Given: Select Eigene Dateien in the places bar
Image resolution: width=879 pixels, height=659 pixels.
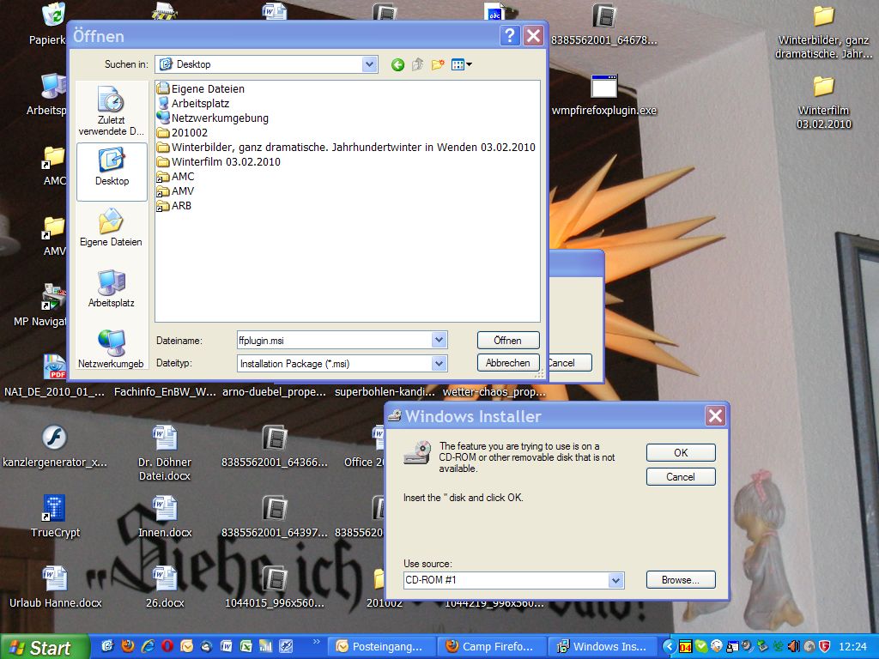Looking at the screenshot, I should [111, 227].
